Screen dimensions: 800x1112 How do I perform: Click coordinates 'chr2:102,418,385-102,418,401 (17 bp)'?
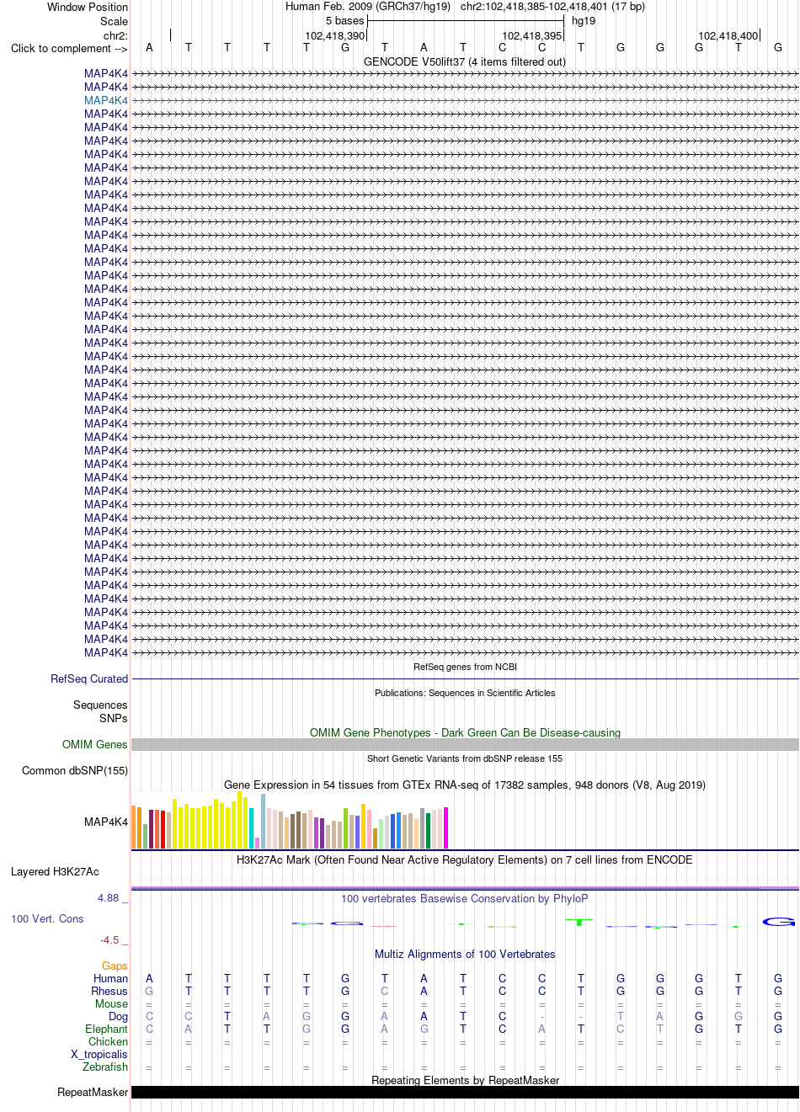pos(552,7)
